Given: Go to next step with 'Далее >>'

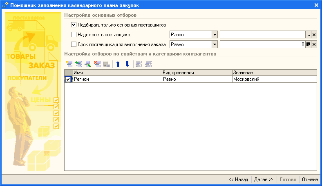Looking at the screenshot, I should (x=264, y=179).
